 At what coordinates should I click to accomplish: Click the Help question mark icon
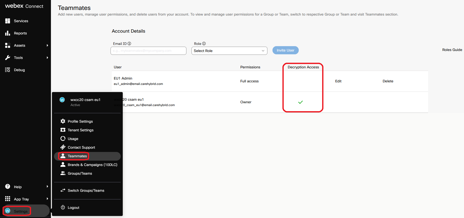(x=8, y=187)
